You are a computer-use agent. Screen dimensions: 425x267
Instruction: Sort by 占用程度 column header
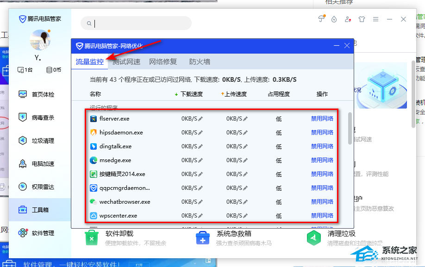[x=279, y=94]
